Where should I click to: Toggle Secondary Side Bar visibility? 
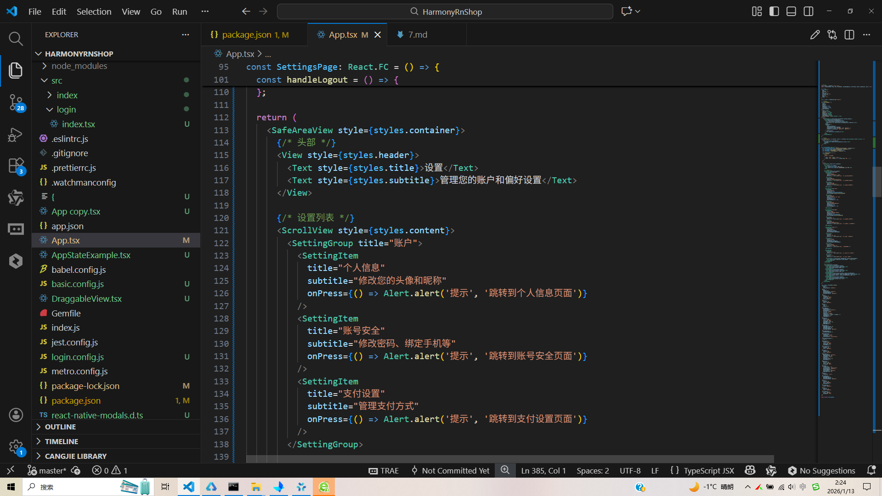tap(808, 11)
